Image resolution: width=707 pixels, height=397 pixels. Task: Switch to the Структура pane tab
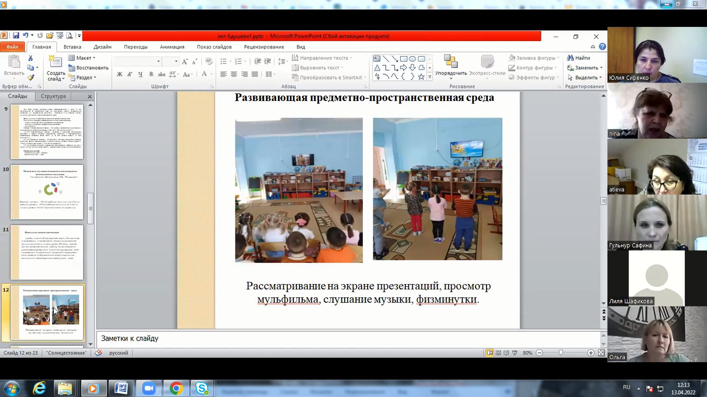pyautogui.click(x=53, y=96)
